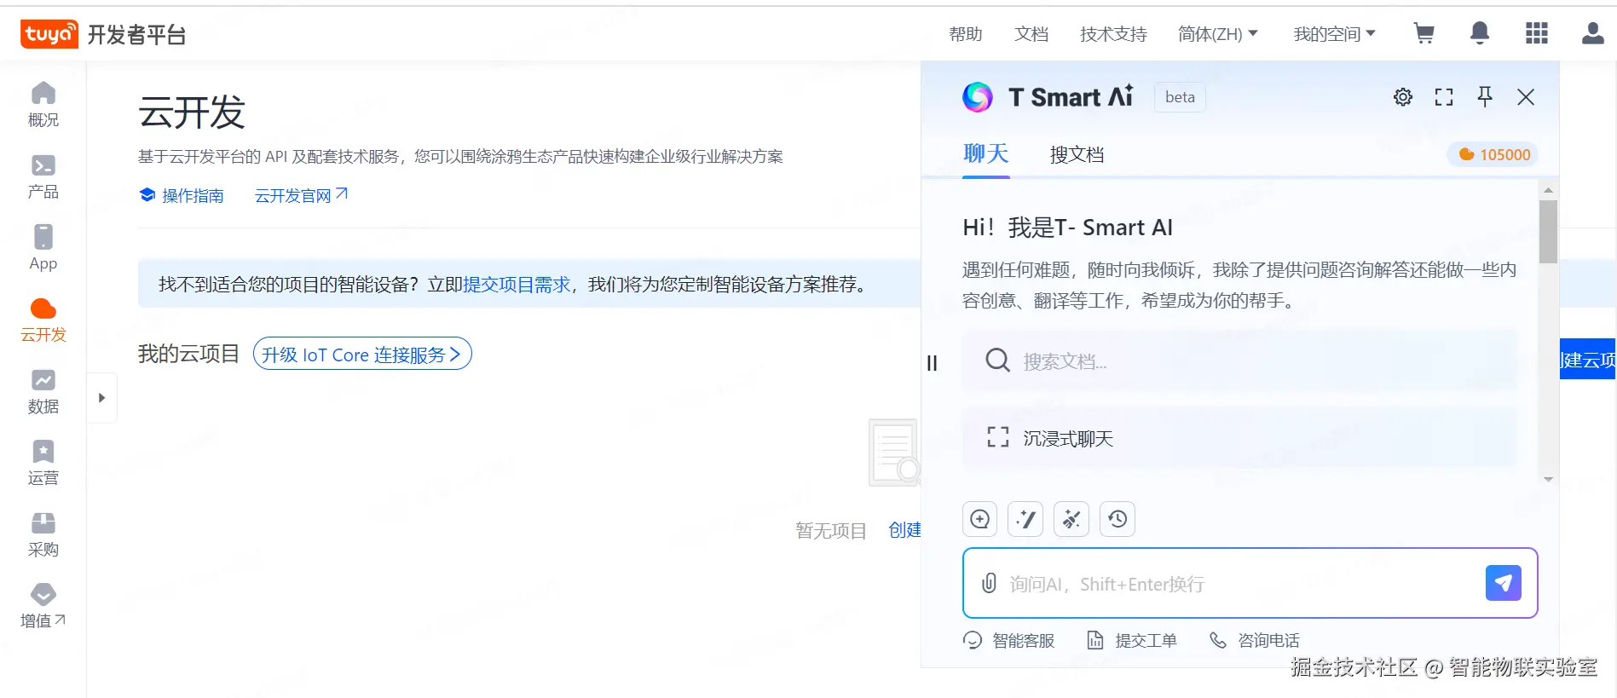Open T Smart AI settings gear
This screenshot has height=698, width=1617.
click(x=1403, y=97)
